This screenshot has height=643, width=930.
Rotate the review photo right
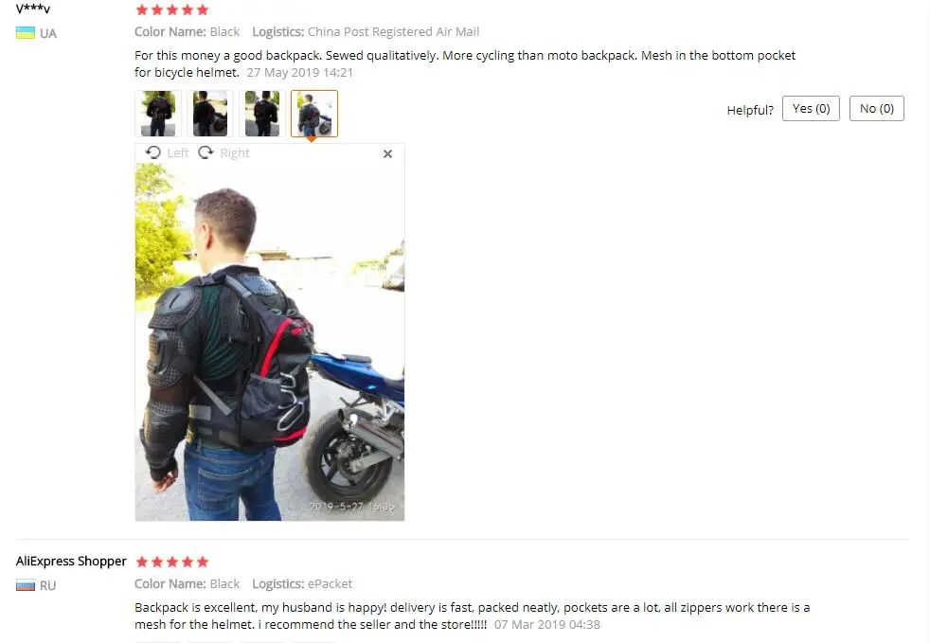point(224,153)
